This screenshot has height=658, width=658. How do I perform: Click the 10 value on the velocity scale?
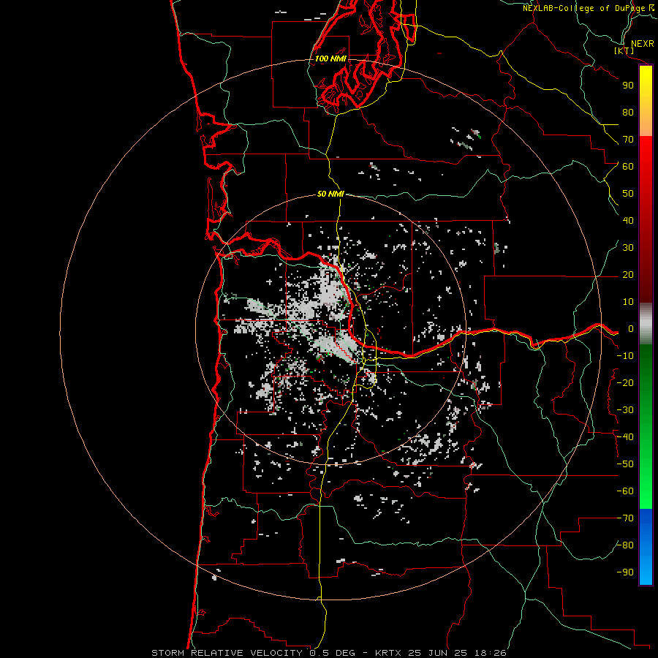pyautogui.click(x=628, y=302)
